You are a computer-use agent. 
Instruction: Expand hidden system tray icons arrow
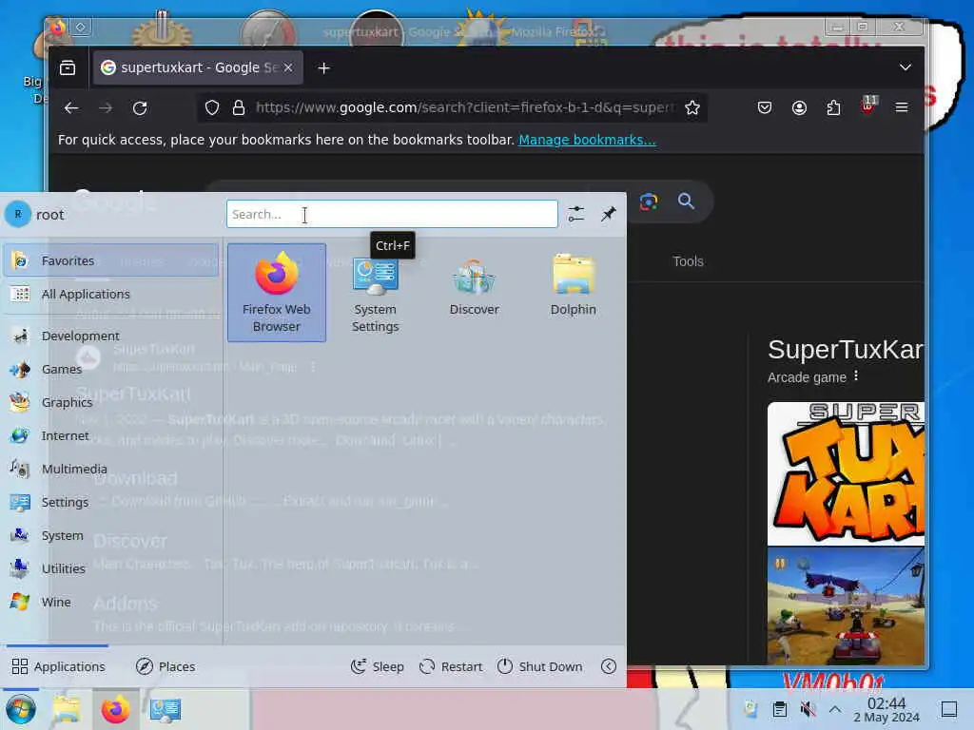click(x=835, y=709)
